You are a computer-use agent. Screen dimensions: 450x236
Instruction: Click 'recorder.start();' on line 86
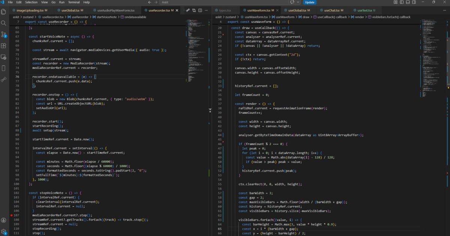[48, 121]
